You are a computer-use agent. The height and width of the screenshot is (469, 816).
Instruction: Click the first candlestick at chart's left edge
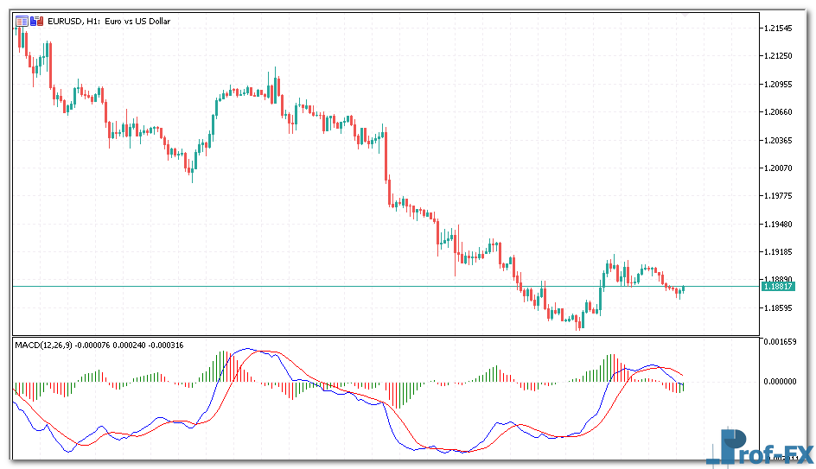point(18,35)
